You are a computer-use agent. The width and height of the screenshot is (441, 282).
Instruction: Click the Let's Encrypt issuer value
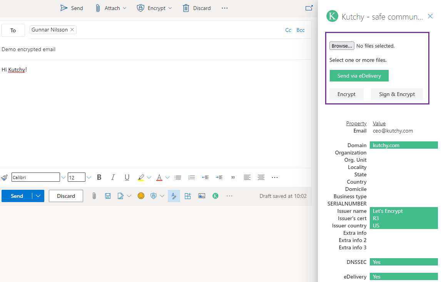pyautogui.click(x=404, y=211)
